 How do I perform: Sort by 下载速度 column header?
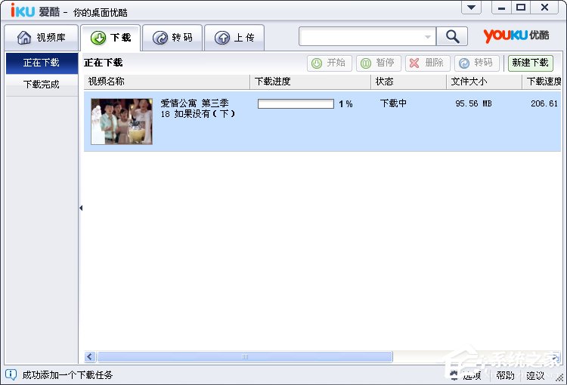(x=542, y=82)
